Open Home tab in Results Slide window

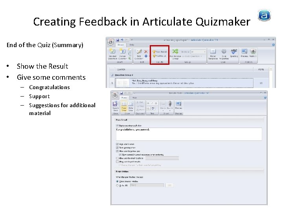(124, 98)
